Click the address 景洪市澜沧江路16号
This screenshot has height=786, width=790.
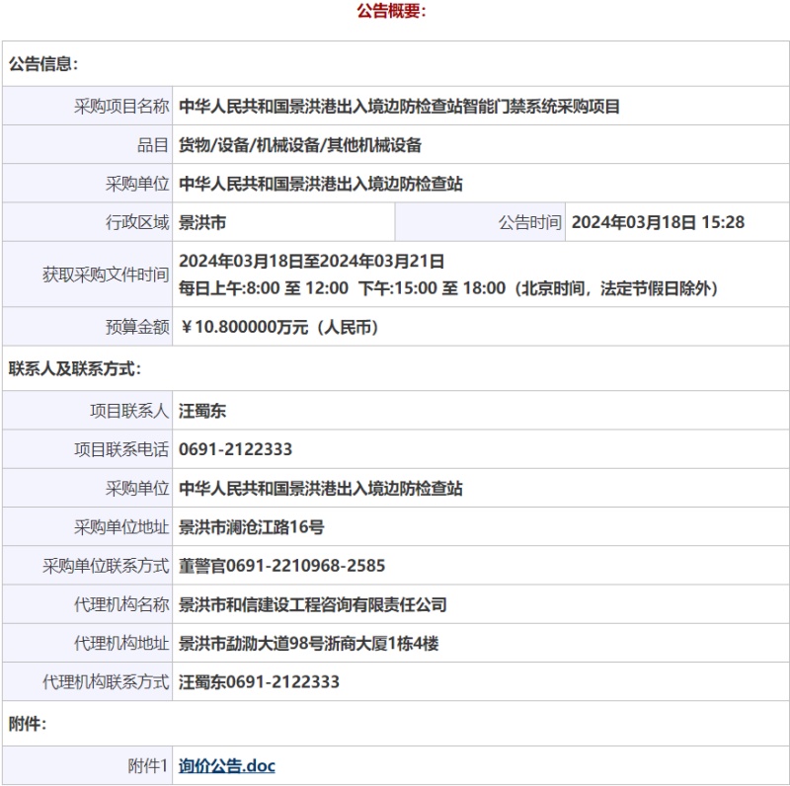251,527
